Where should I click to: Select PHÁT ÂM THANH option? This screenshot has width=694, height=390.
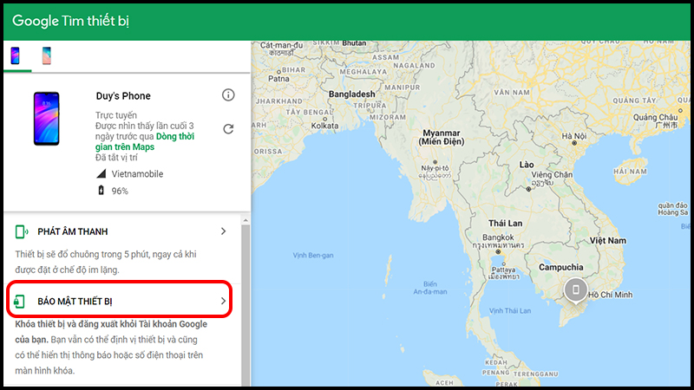coord(73,231)
